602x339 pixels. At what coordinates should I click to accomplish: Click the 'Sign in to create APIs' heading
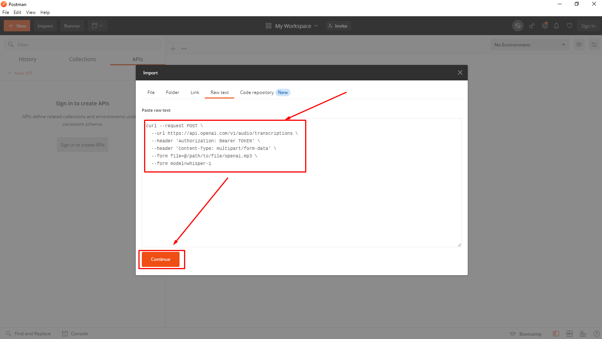click(x=83, y=103)
